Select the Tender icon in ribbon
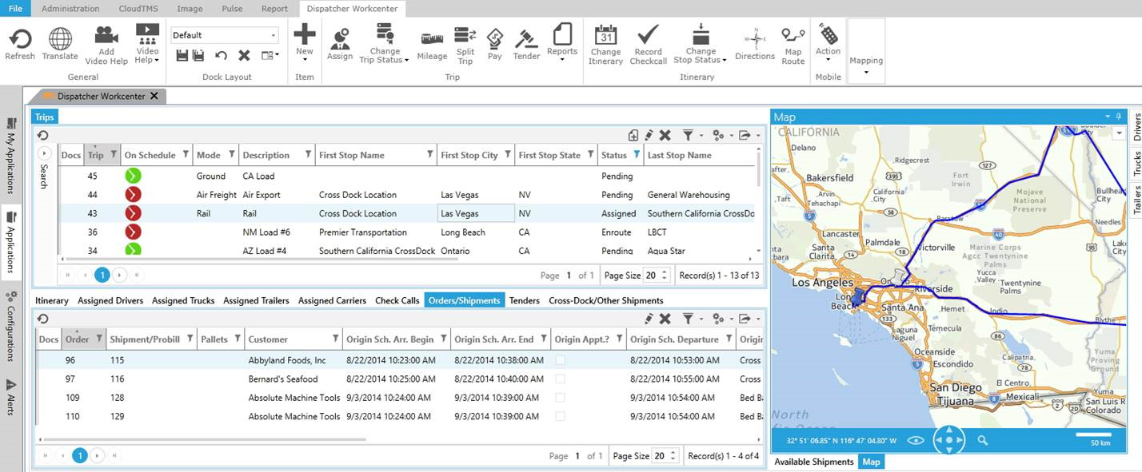This screenshot has height=472, width=1142. (526, 44)
